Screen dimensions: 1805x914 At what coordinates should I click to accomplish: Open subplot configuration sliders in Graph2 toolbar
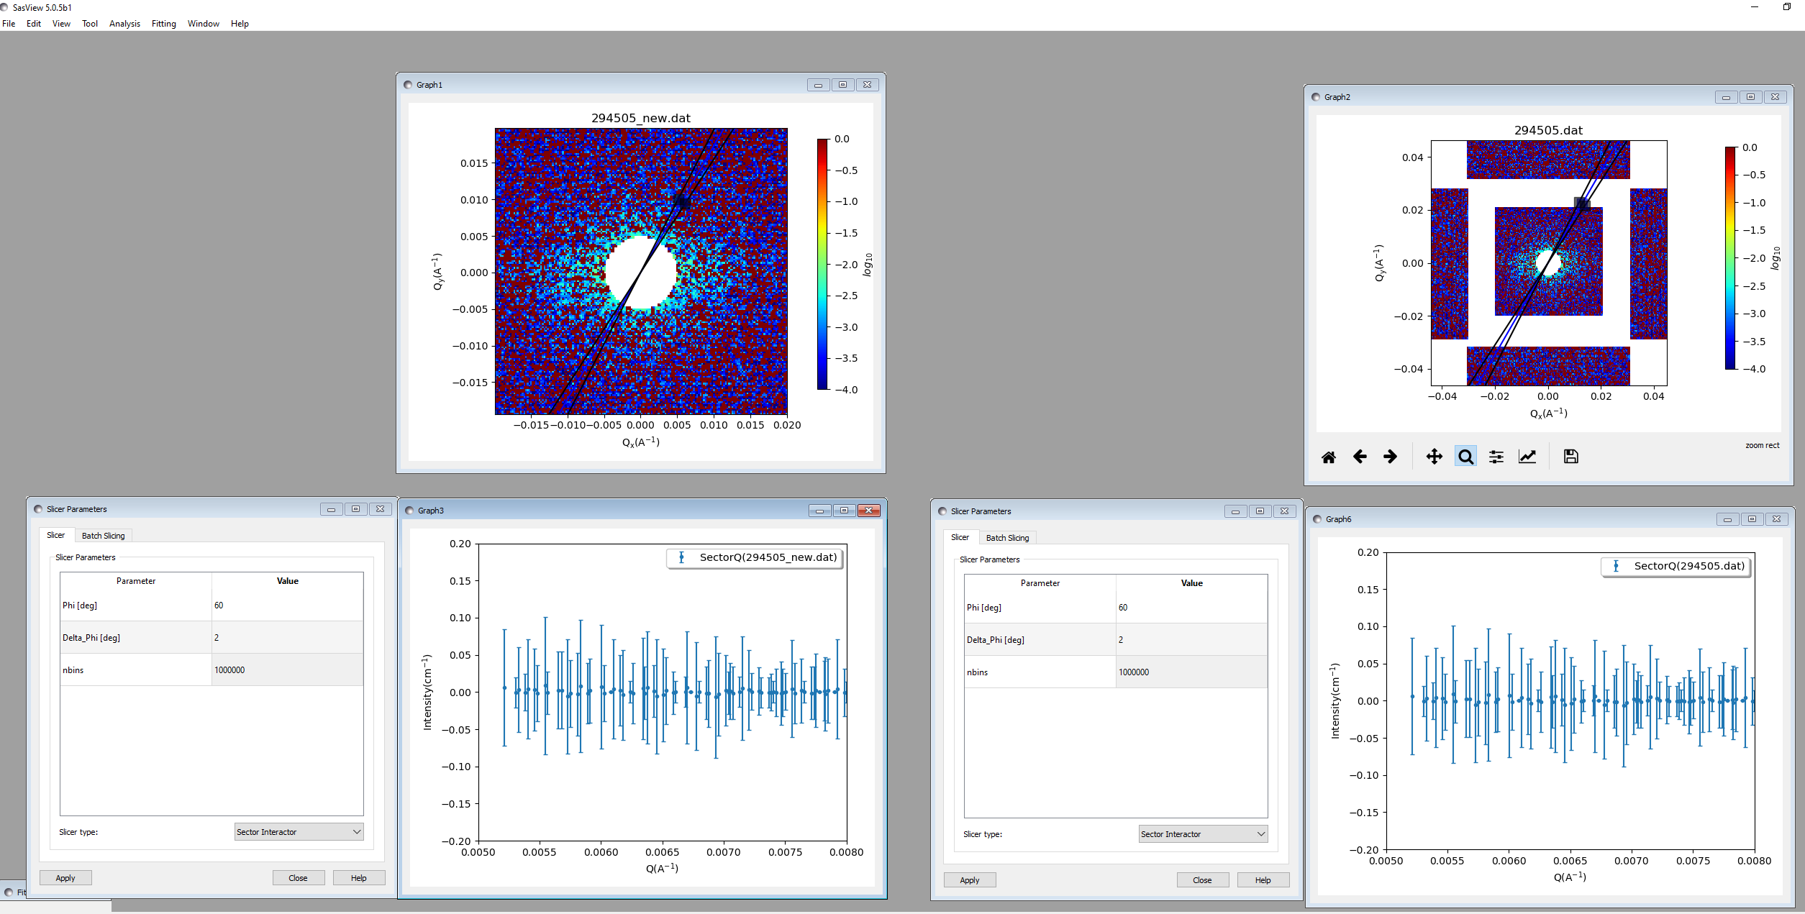(1495, 456)
